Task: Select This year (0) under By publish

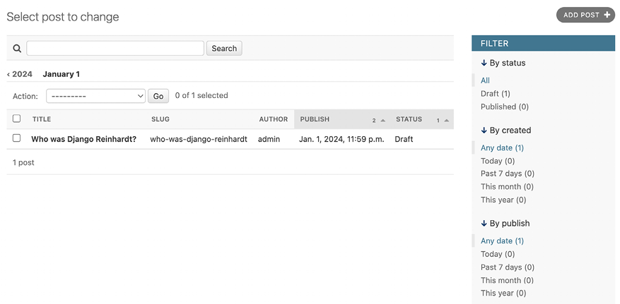Action: [503, 293]
